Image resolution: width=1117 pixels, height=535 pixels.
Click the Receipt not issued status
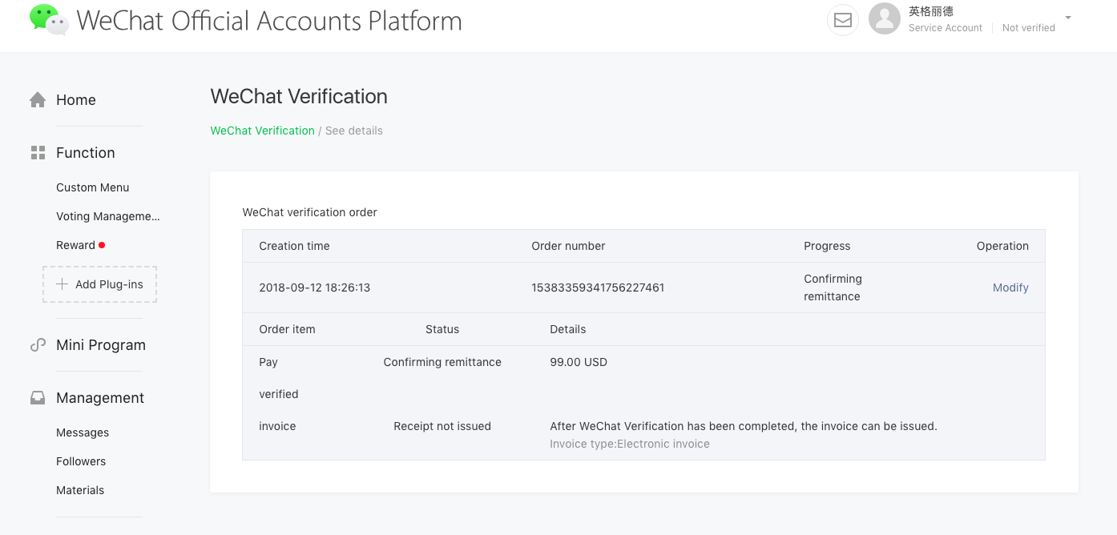pyautogui.click(x=442, y=426)
